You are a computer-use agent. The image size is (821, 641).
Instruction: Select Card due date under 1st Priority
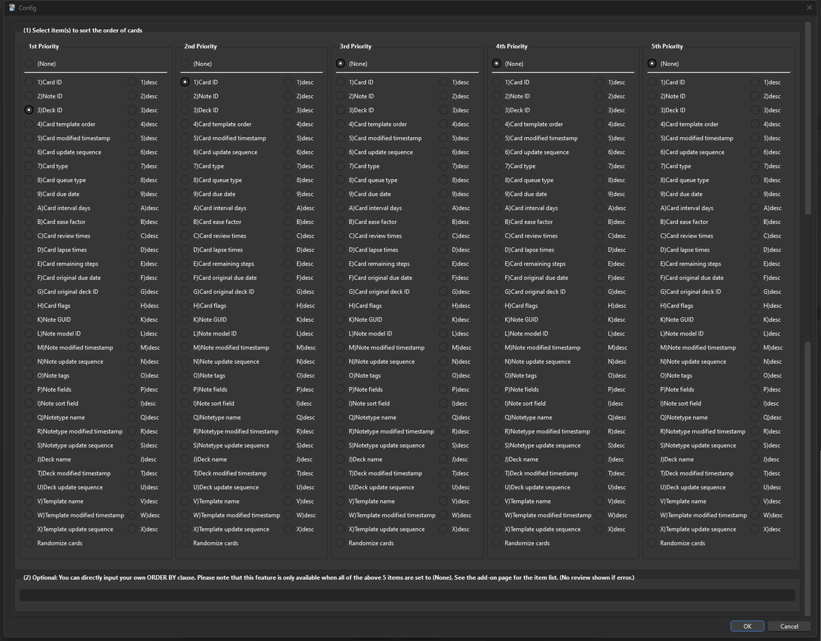pyautogui.click(x=29, y=194)
